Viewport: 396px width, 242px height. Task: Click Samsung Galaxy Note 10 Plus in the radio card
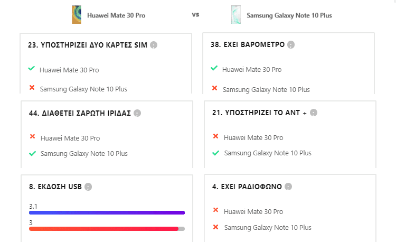pos(268,228)
